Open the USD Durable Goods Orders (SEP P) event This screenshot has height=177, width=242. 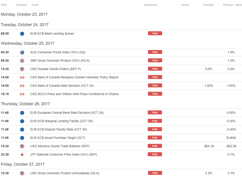[56, 69]
